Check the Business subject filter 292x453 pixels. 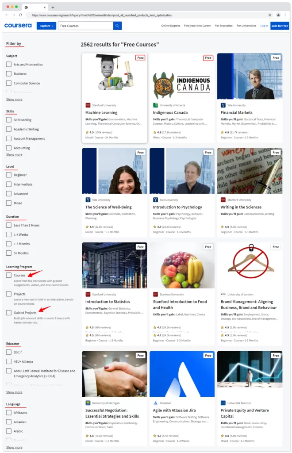[9, 74]
